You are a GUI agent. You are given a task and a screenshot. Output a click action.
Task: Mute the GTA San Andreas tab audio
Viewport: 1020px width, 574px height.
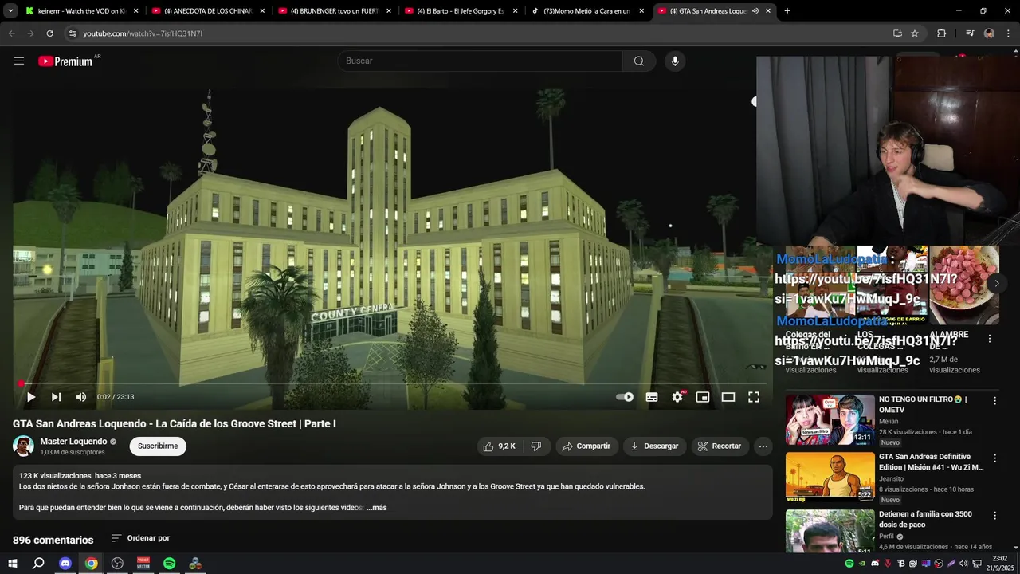(755, 11)
